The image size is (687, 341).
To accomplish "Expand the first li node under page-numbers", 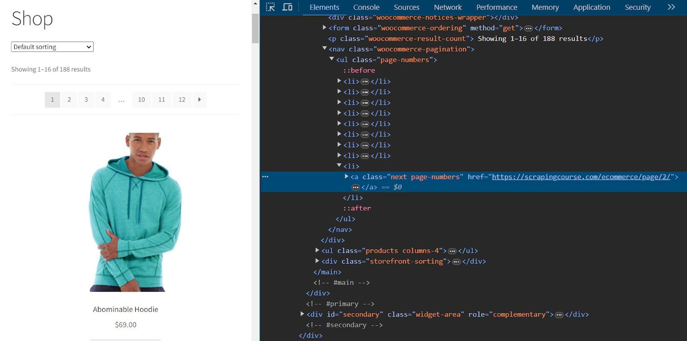I will (339, 81).
